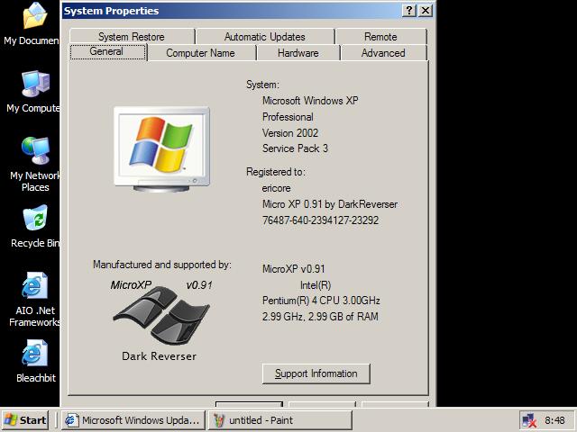Screen dimensions: 577x432
Task: Click the 'MicroXP v0.91' manufacturer text
Action: pos(294,269)
